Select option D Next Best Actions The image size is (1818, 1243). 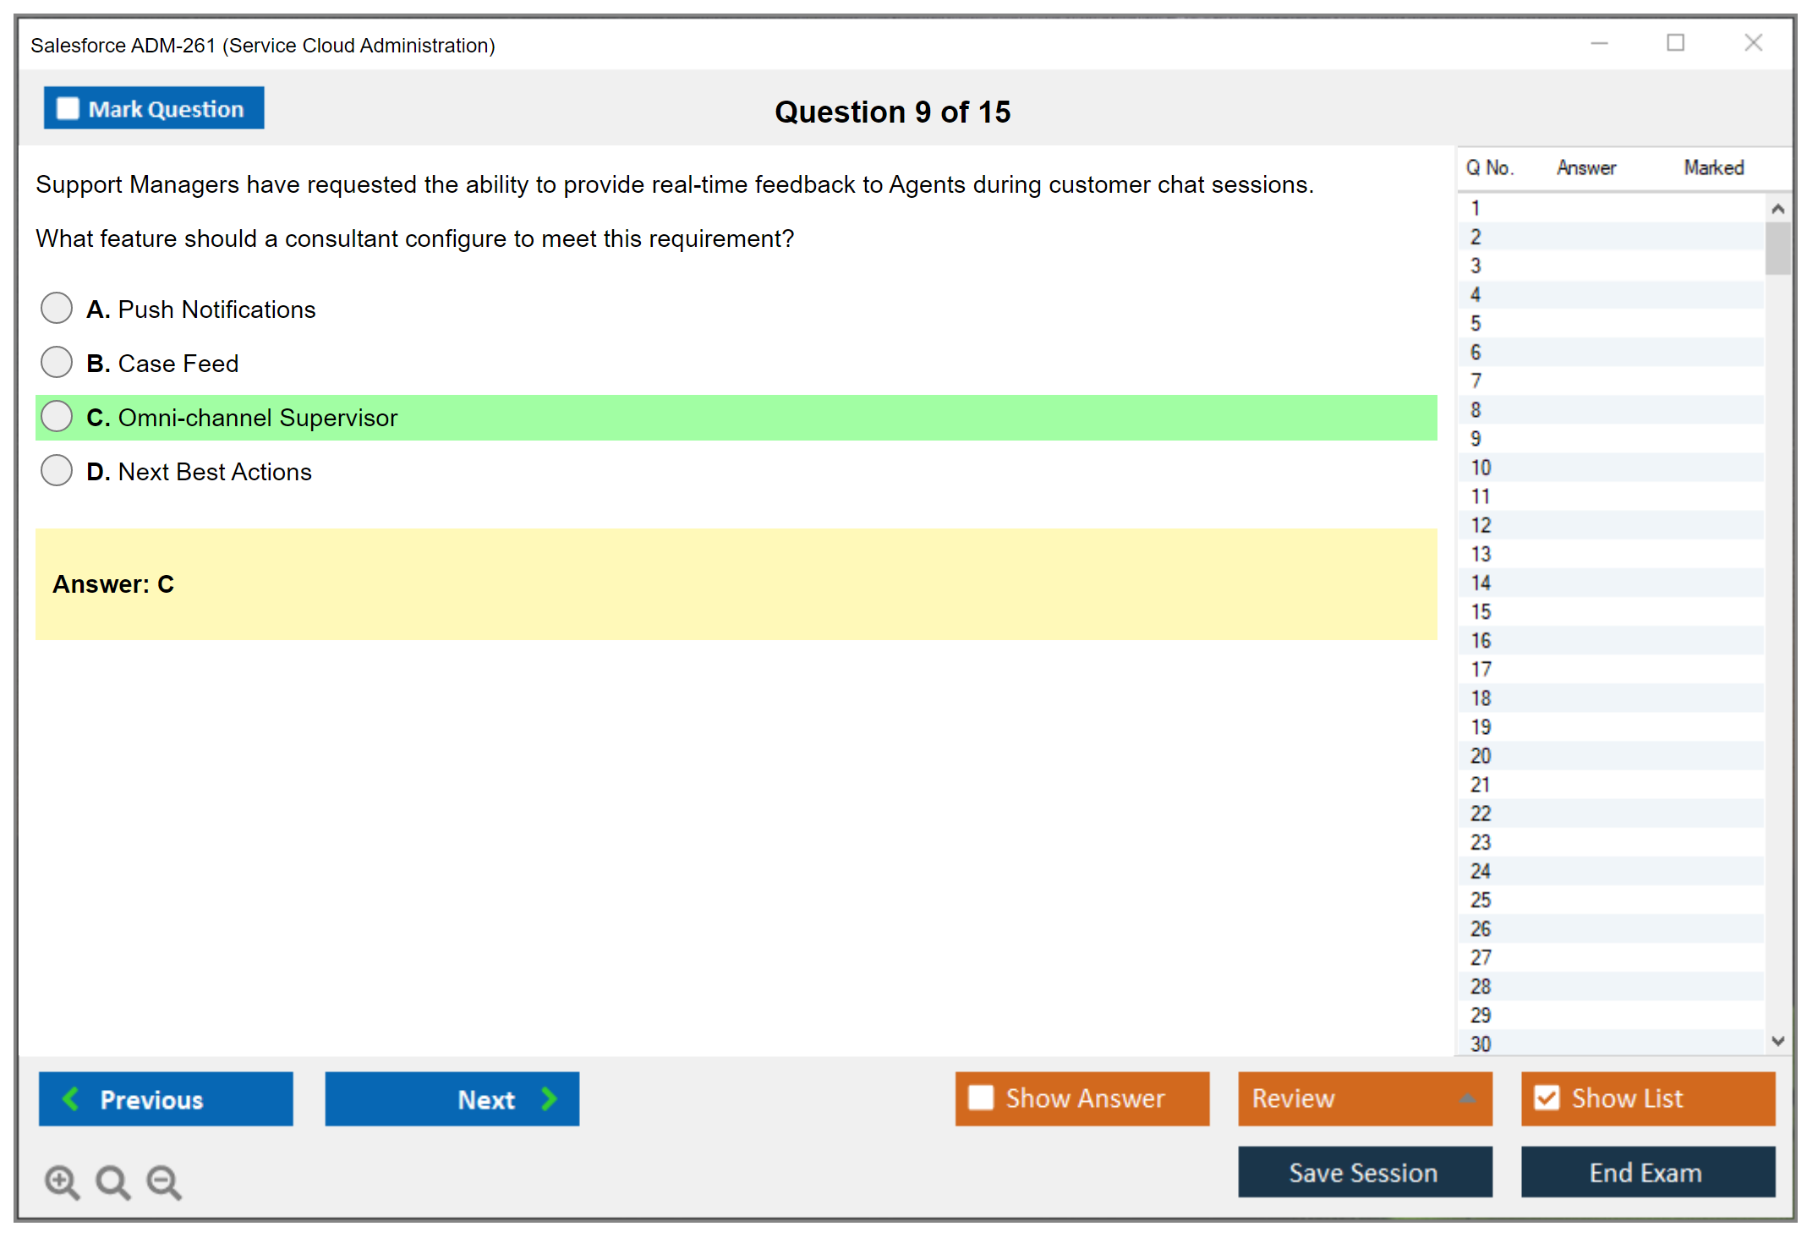click(x=57, y=471)
